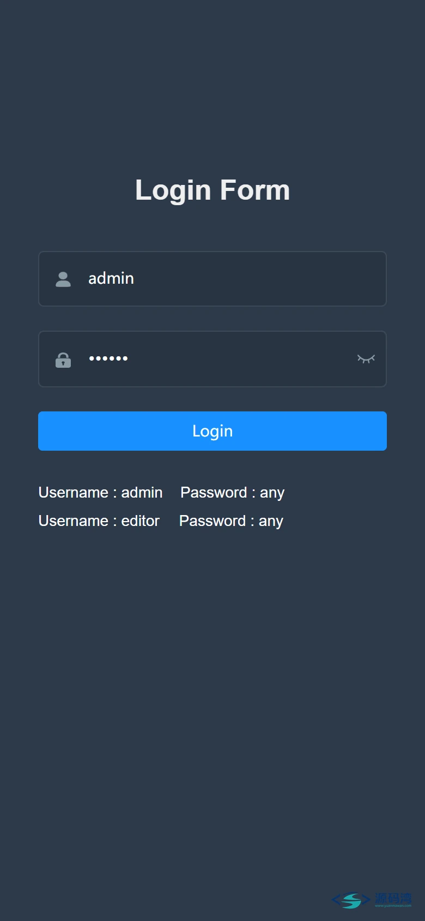Click the padlock icon in password field
Screen dimensions: 425x921
63,360
